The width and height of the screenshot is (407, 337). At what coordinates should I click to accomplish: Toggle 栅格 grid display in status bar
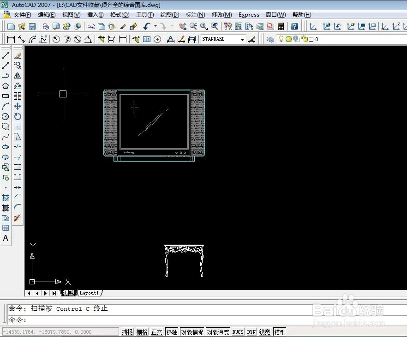click(142, 332)
